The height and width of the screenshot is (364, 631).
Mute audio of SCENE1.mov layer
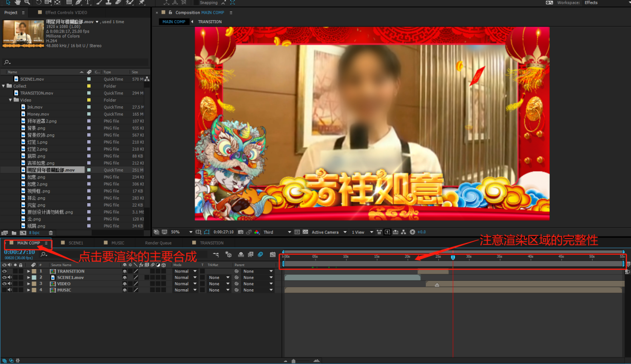click(10, 277)
